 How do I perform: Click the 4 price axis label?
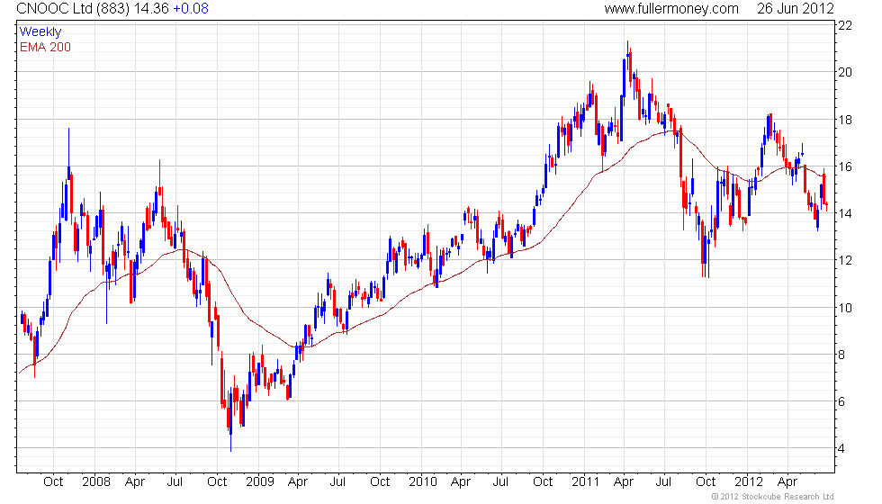[x=841, y=449]
